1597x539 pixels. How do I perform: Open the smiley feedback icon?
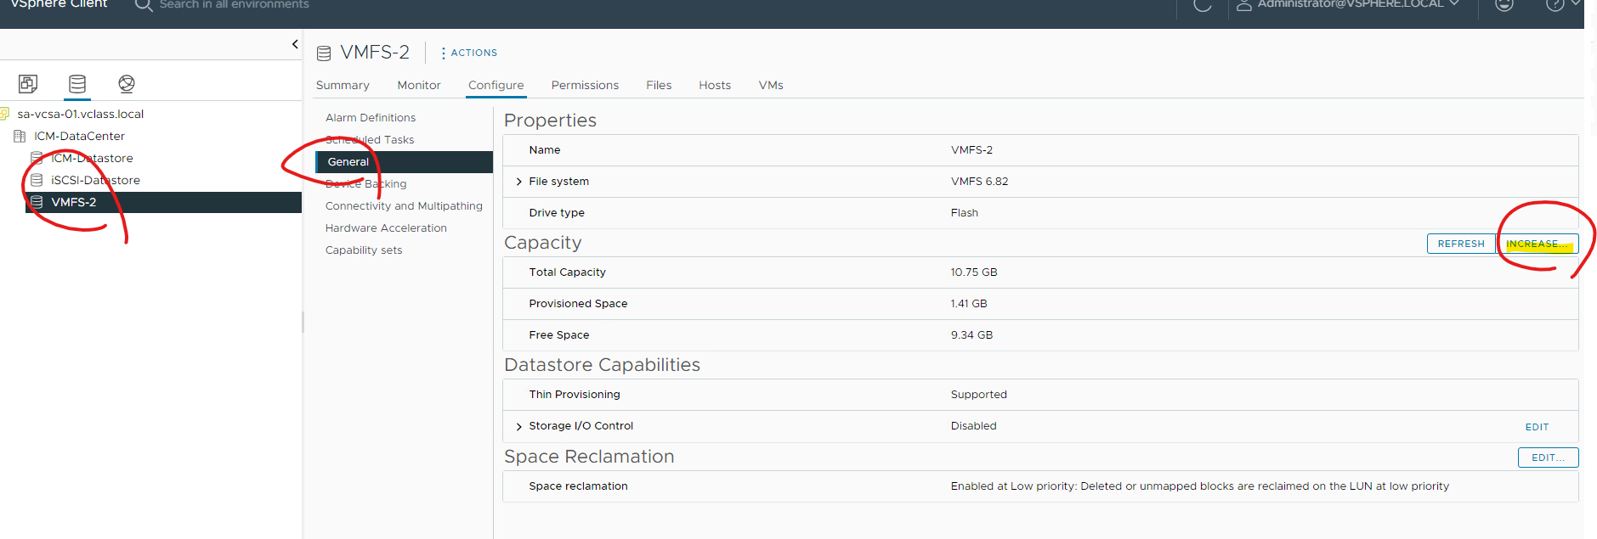pyautogui.click(x=1504, y=4)
